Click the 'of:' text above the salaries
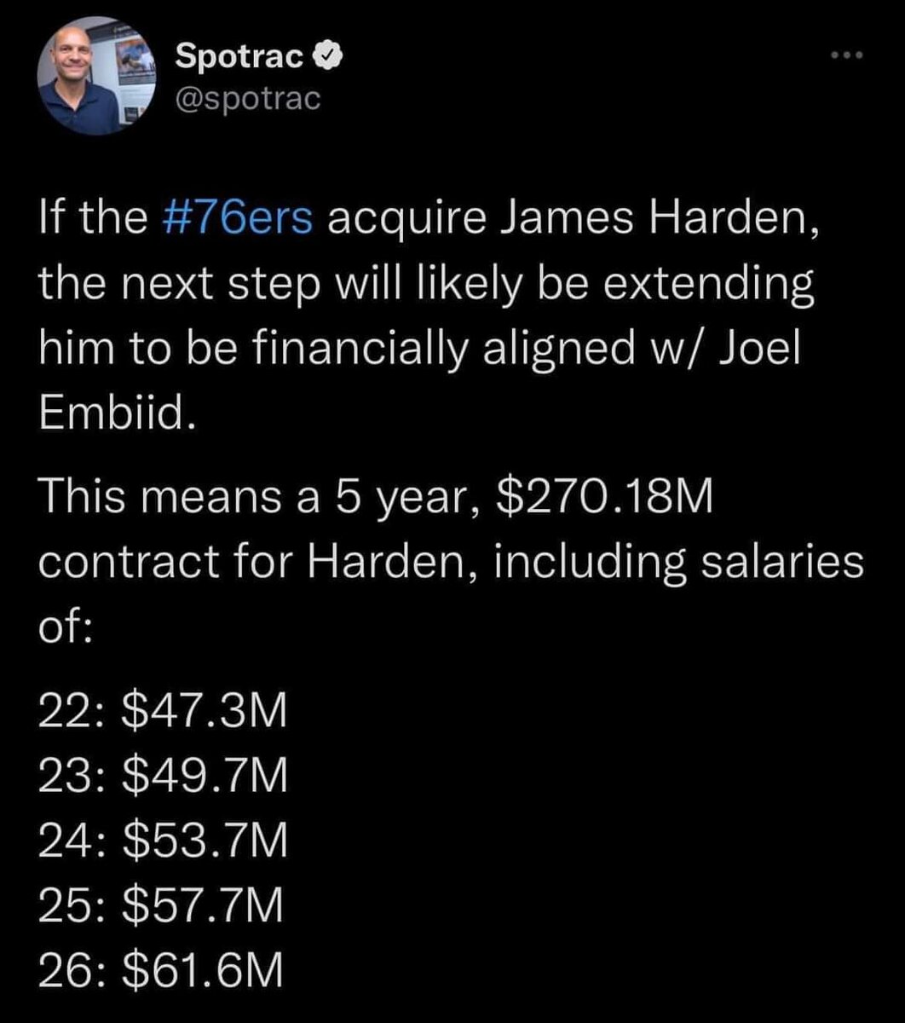Viewport: 905px width, 1023px height. click(64, 630)
